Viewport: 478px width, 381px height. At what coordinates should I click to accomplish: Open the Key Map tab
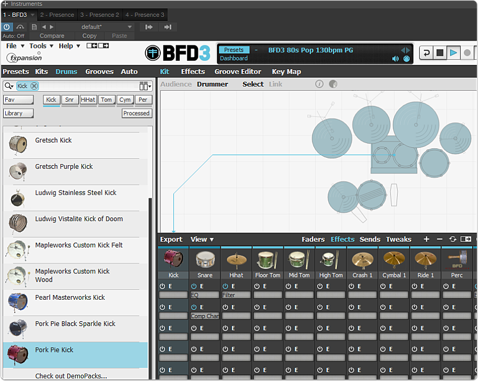click(286, 72)
